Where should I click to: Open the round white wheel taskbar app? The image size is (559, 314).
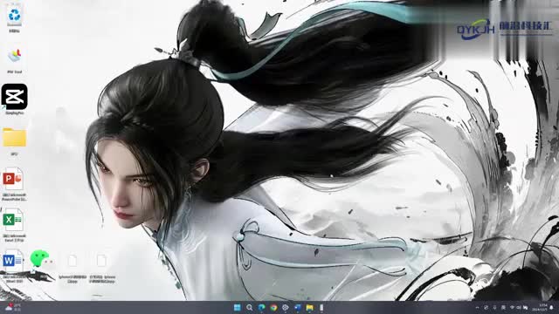(x=286, y=308)
